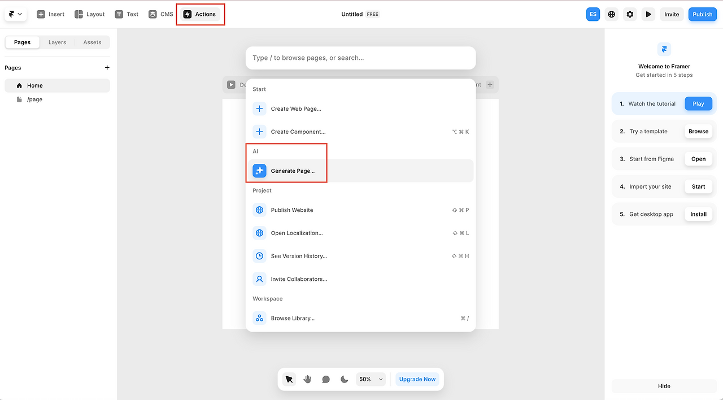
Task: Click the Actions lightning button
Action: pos(200,14)
